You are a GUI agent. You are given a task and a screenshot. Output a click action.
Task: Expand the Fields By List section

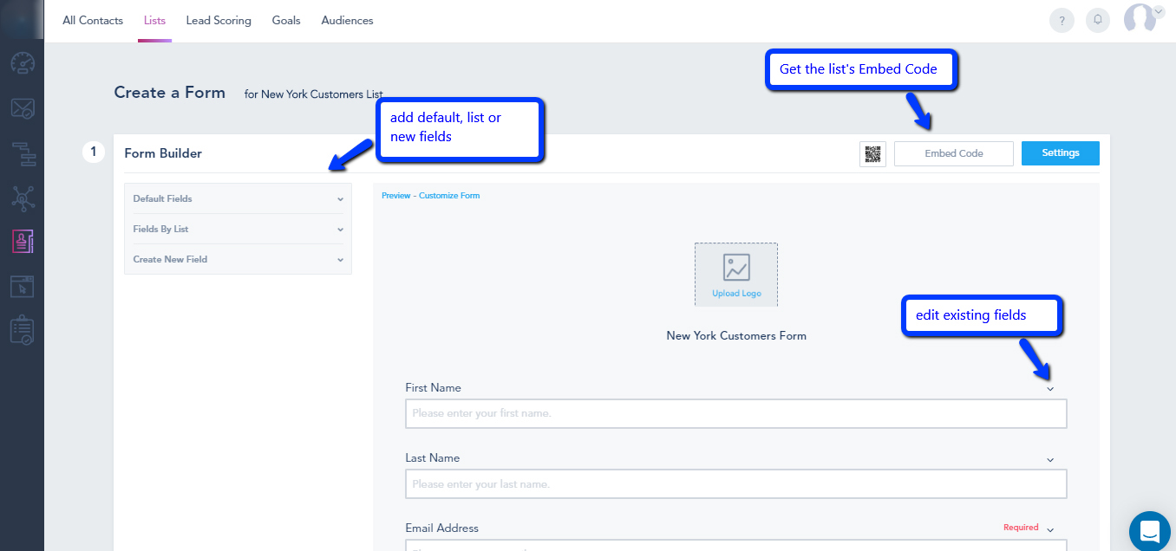pos(238,229)
